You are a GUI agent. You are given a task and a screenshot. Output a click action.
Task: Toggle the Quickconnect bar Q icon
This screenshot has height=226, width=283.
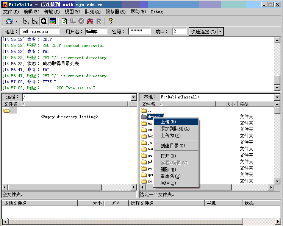(x=43, y=21)
